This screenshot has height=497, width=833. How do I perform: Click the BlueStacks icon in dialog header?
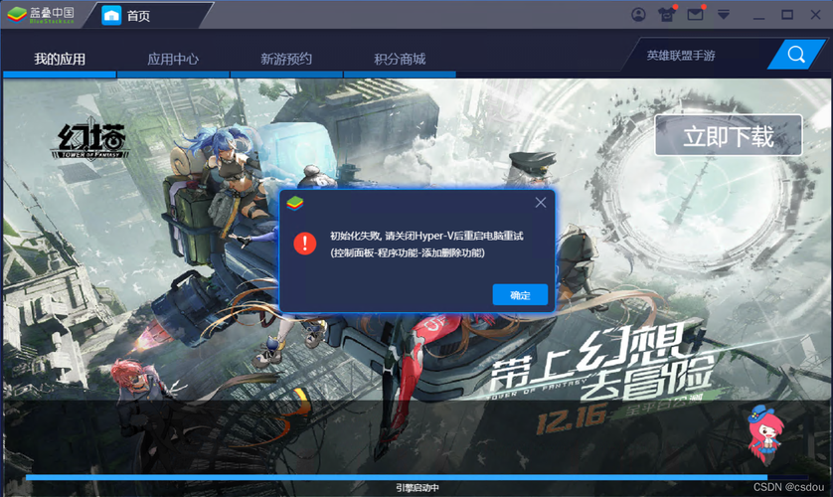(x=295, y=203)
